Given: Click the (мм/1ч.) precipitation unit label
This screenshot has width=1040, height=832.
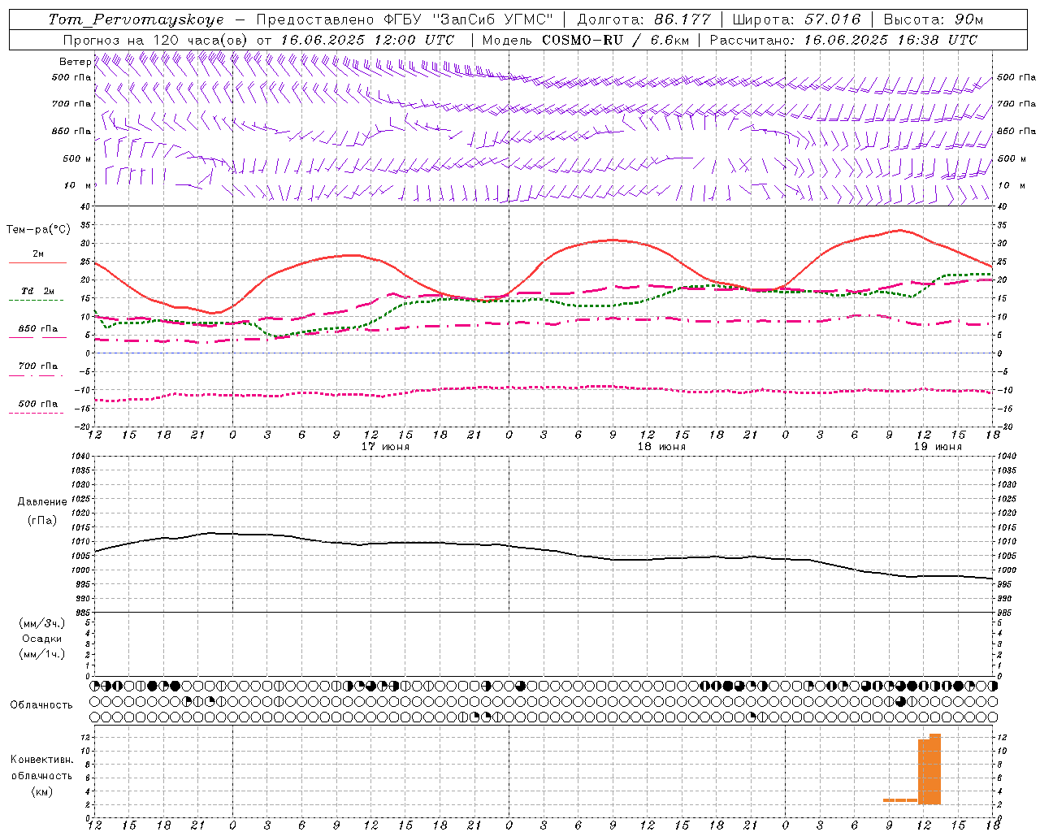Looking at the screenshot, I should point(42,654).
